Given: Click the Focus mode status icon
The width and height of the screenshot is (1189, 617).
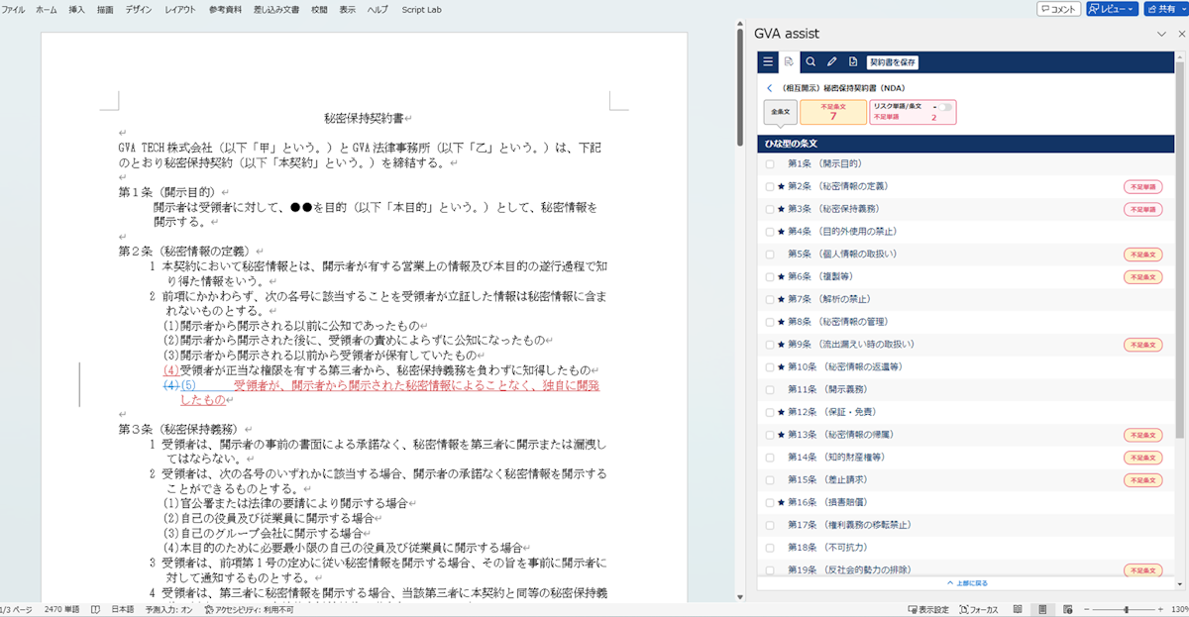Looking at the screenshot, I should tap(978, 609).
